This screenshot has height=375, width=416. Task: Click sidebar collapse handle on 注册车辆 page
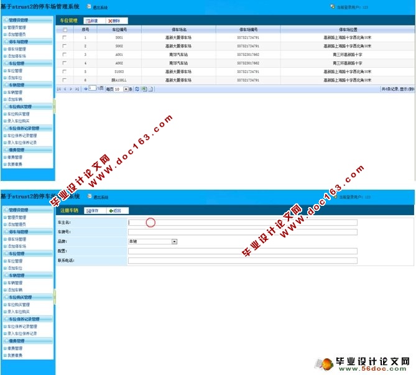pyautogui.click(x=55, y=297)
